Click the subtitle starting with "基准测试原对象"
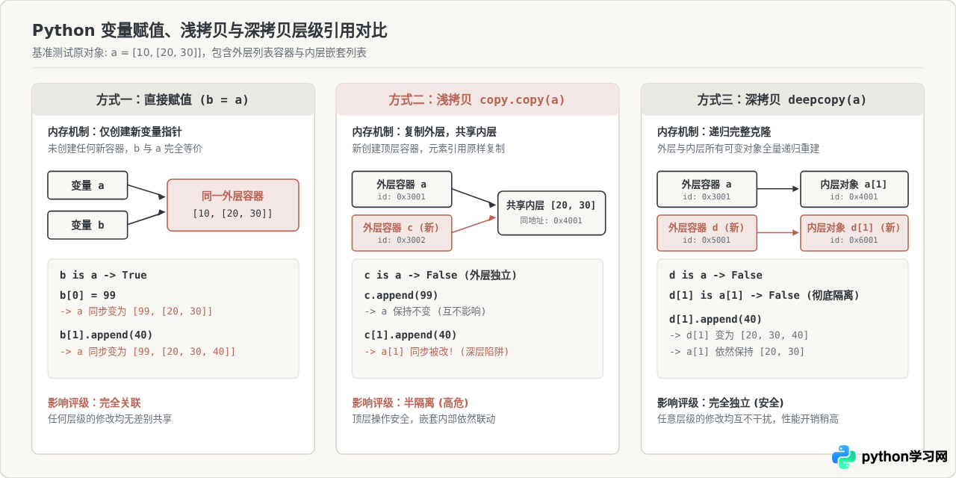956x478 pixels. [199, 53]
